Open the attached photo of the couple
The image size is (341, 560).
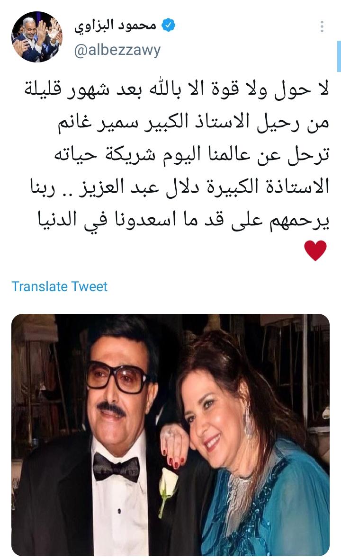point(170,435)
